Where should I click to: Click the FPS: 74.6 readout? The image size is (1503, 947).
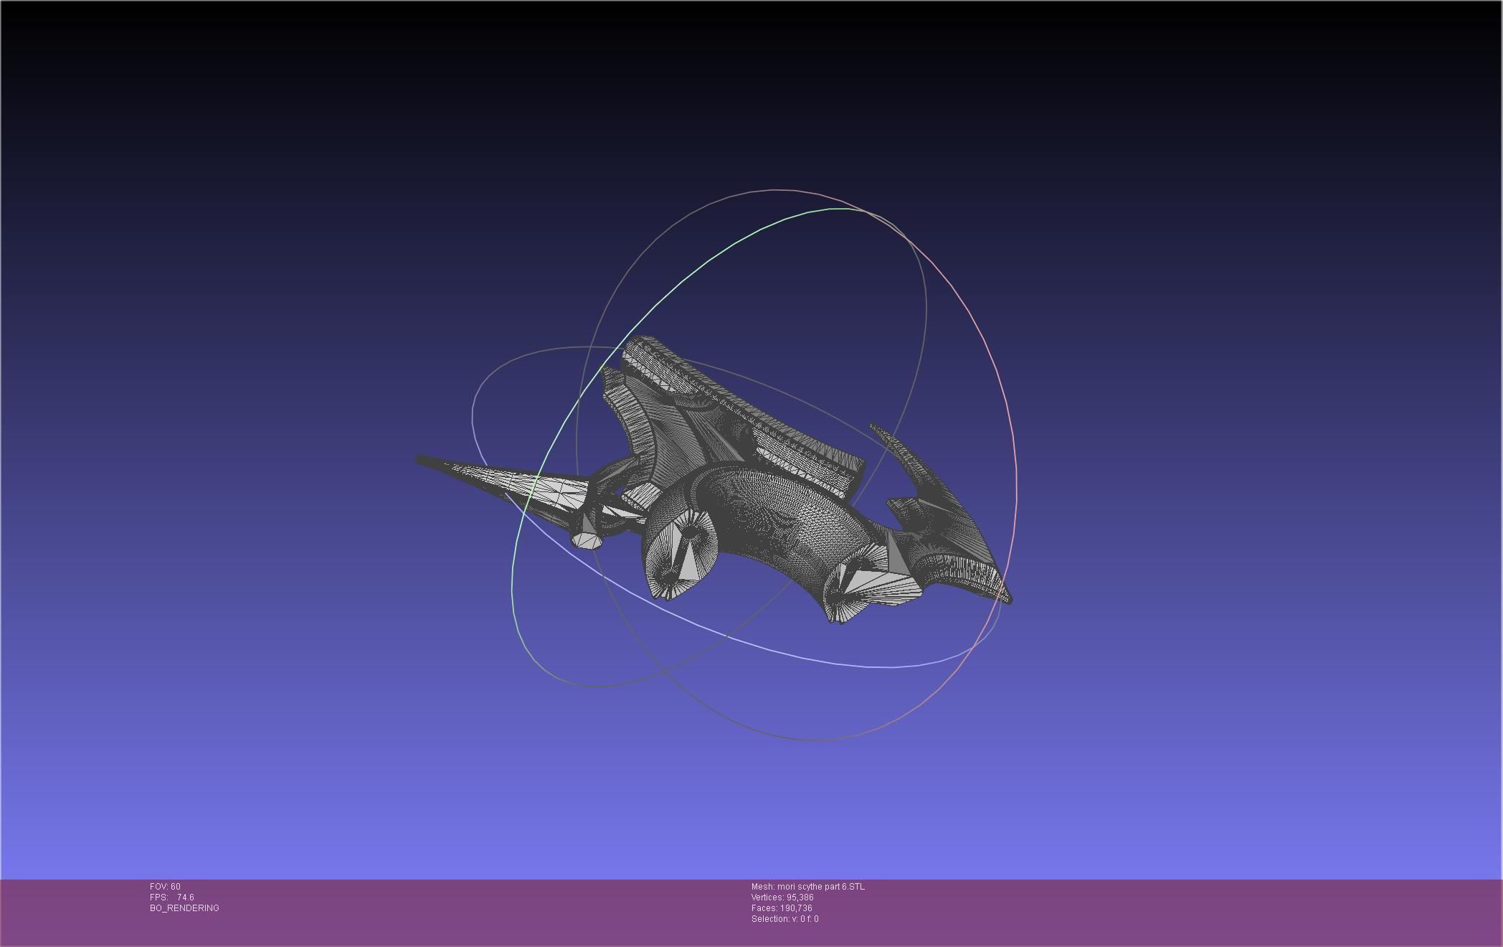172,897
